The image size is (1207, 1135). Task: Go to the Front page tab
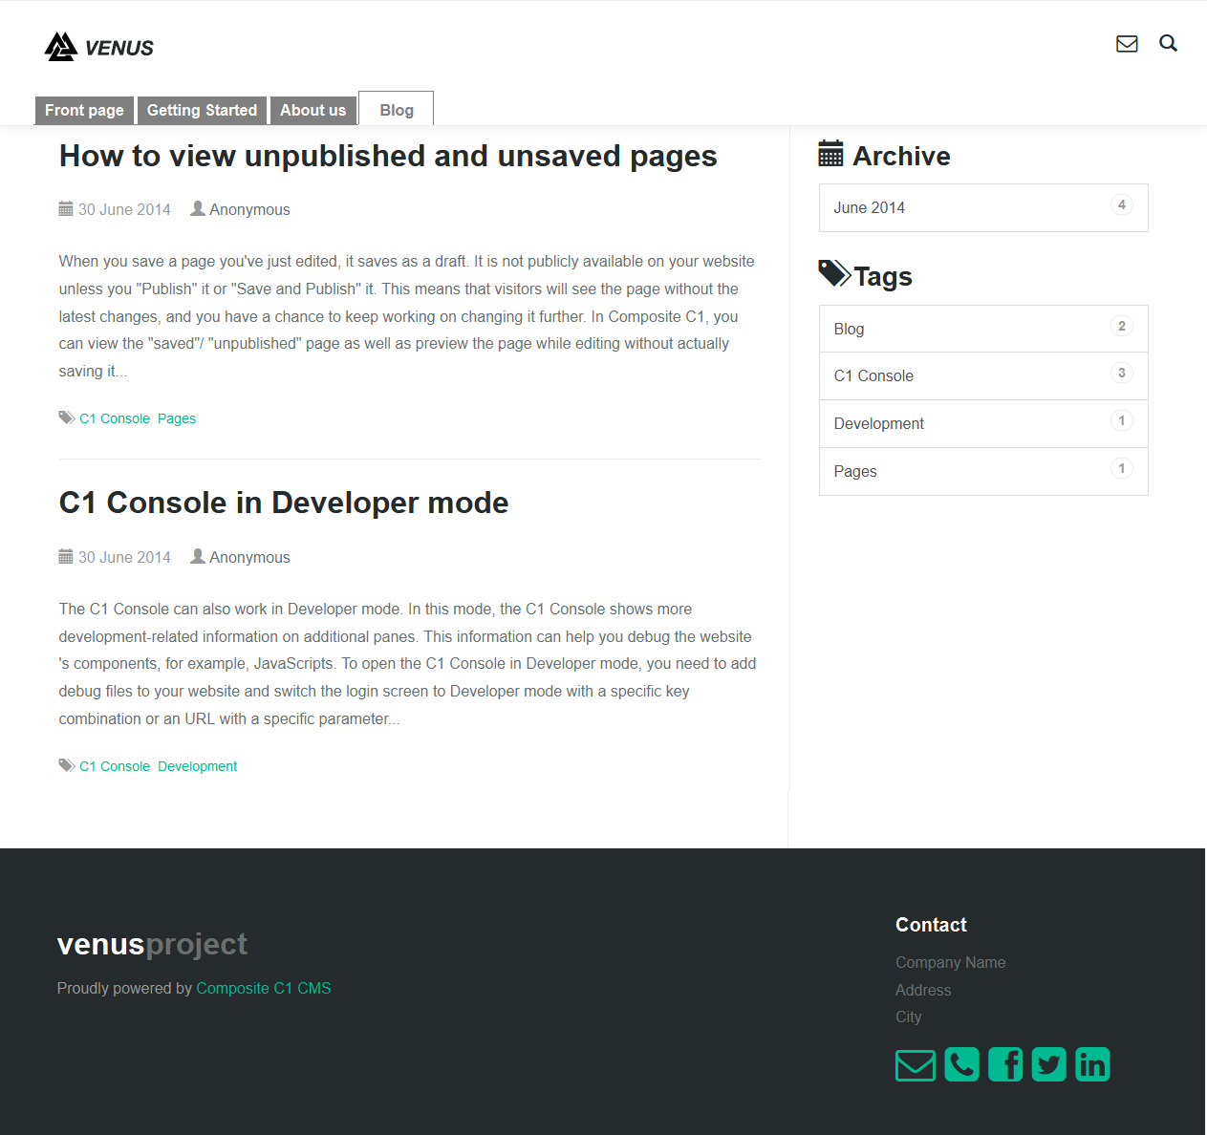(x=84, y=111)
